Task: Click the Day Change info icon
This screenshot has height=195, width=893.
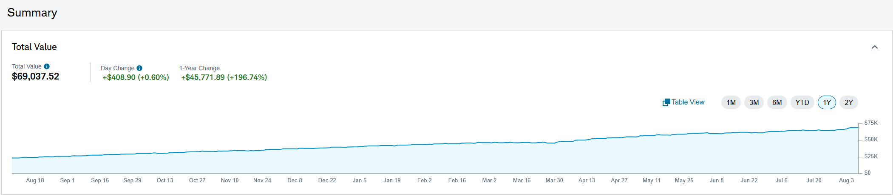Action: pos(139,68)
